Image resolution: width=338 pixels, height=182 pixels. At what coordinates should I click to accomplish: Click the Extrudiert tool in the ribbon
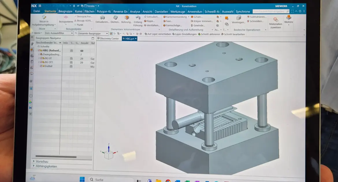152,17
